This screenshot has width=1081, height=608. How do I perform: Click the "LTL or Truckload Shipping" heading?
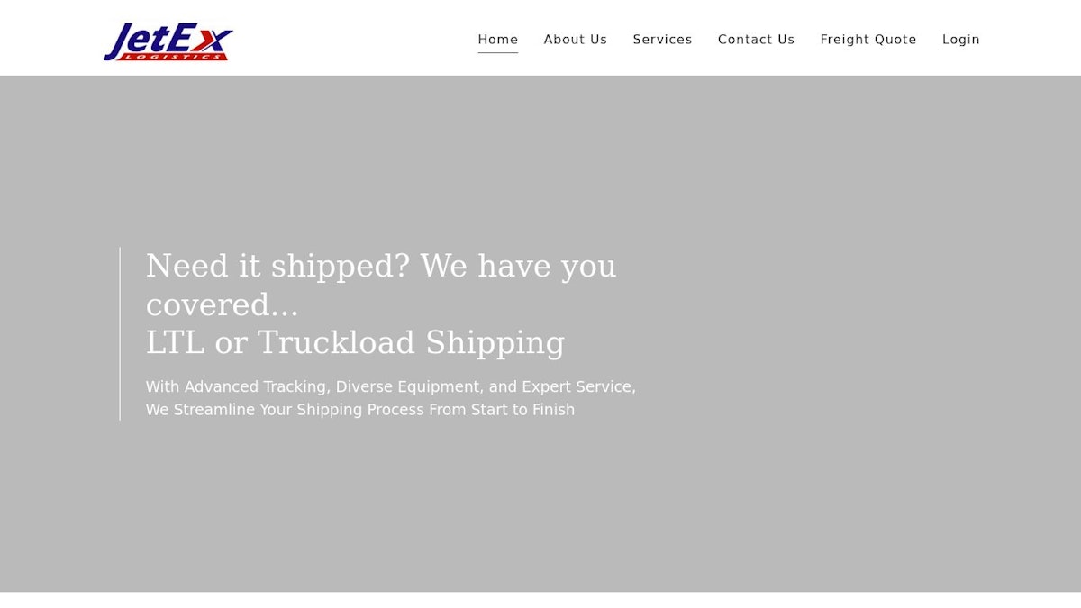click(355, 343)
